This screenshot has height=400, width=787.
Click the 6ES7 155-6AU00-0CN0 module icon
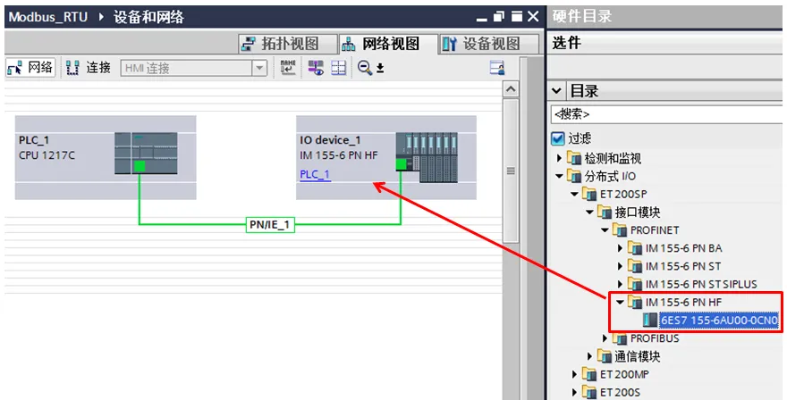pos(650,321)
